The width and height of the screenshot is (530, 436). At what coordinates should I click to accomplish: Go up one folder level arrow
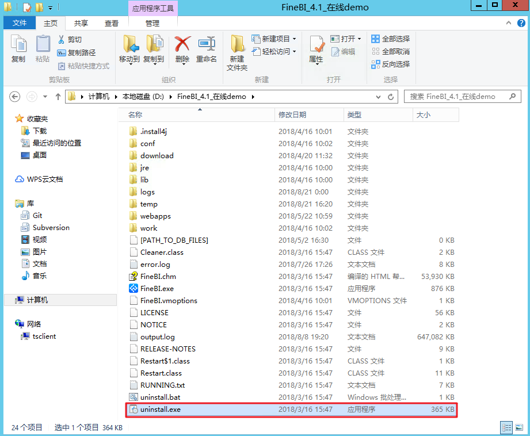(58, 97)
